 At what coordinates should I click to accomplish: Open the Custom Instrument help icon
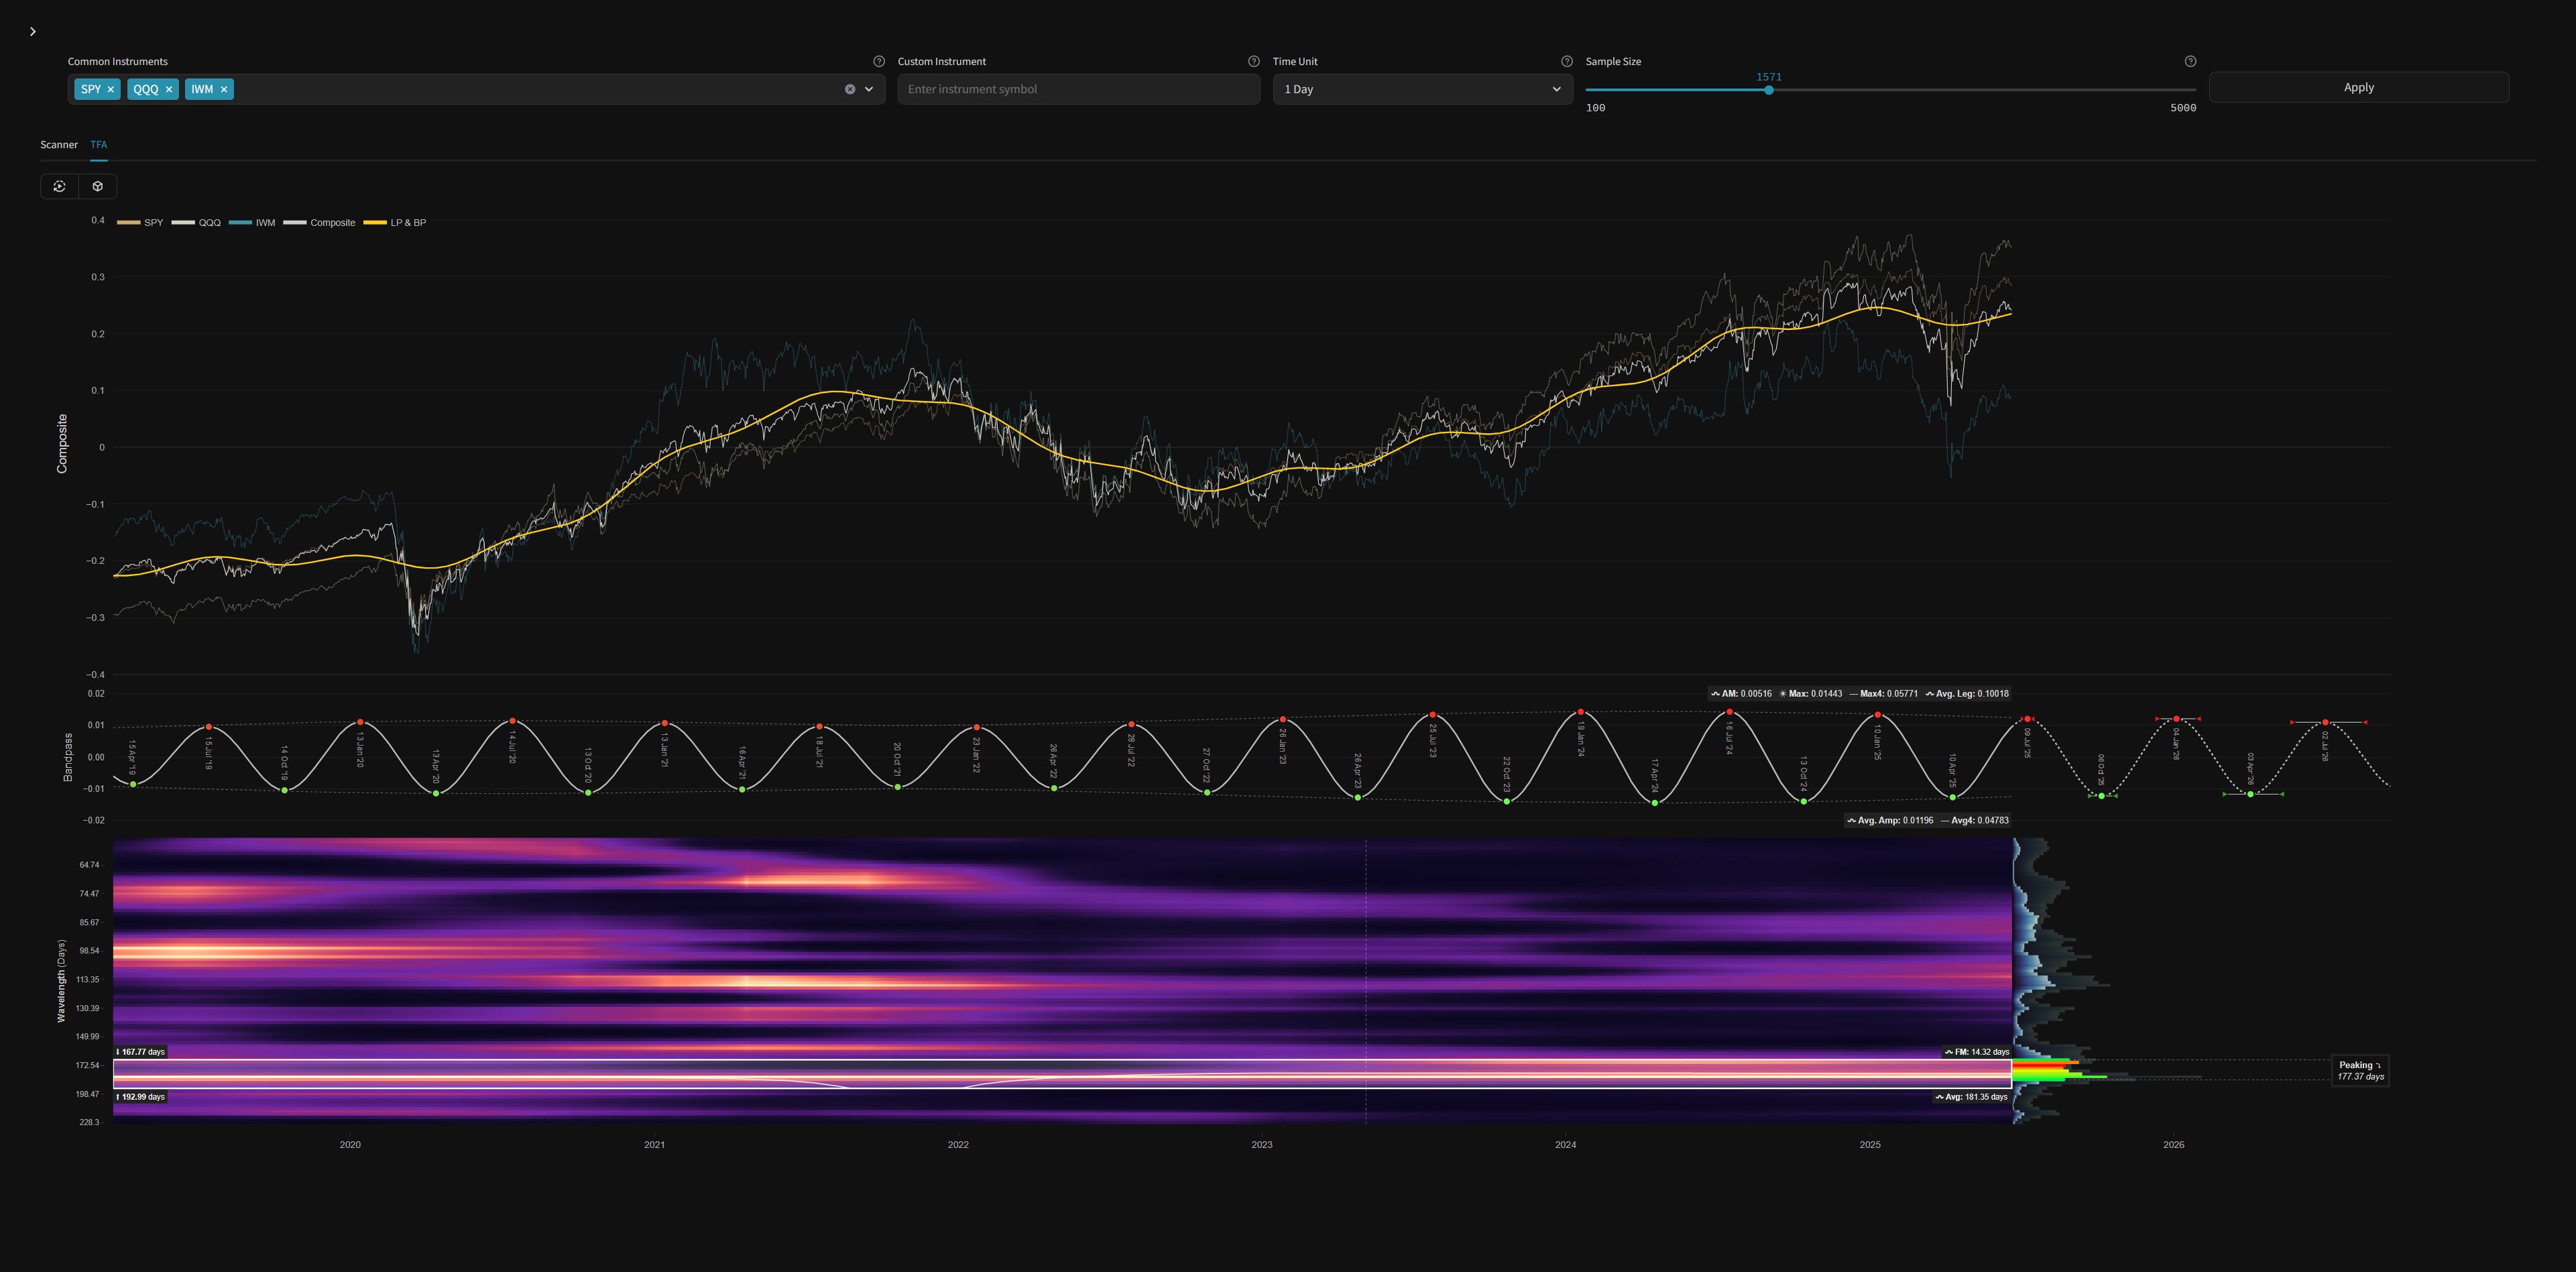(x=1253, y=62)
